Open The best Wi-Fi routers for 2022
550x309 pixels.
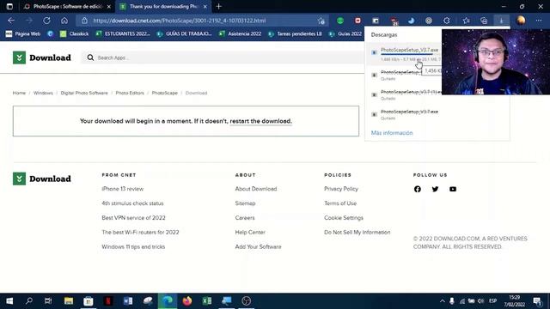coord(140,233)
